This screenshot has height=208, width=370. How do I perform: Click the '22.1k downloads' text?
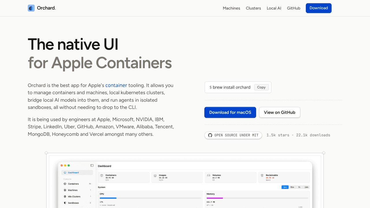pos(313,135)
